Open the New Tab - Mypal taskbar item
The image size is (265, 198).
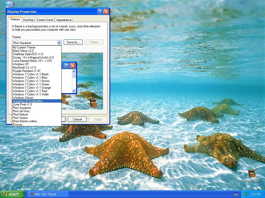(x=48, y=194)
